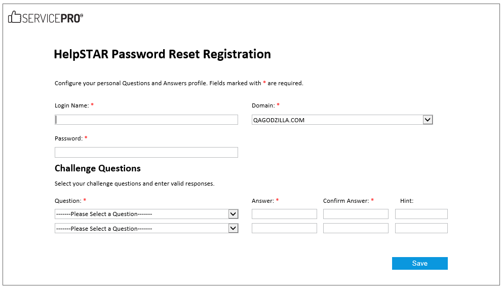Click the ServicePRO thumbs-up logo
This screenshot has width=502, height=288.
[46, 17]
